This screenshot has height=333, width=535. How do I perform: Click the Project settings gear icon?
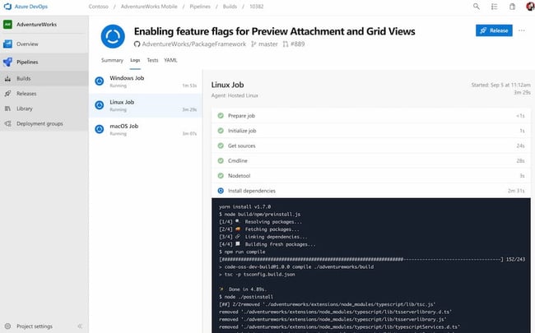tap(7, 326)
